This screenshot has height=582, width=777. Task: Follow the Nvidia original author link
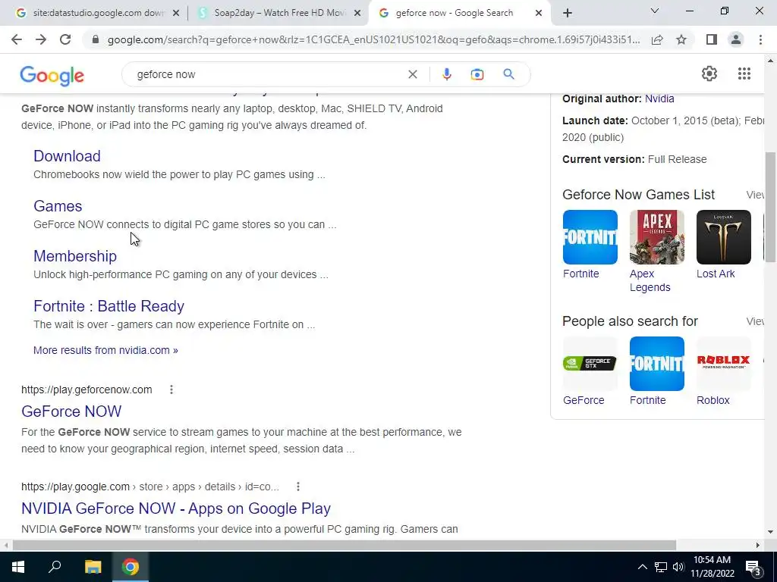(x=659, y=99)
